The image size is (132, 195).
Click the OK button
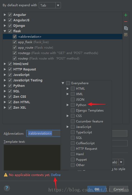coord(97,189)
